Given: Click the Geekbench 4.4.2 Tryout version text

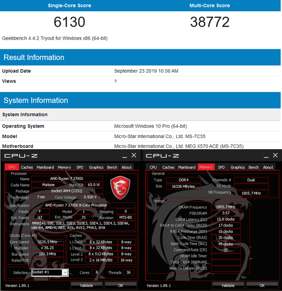Looking at the screenshot, I should pyautogui.click(x=55, y=38).
